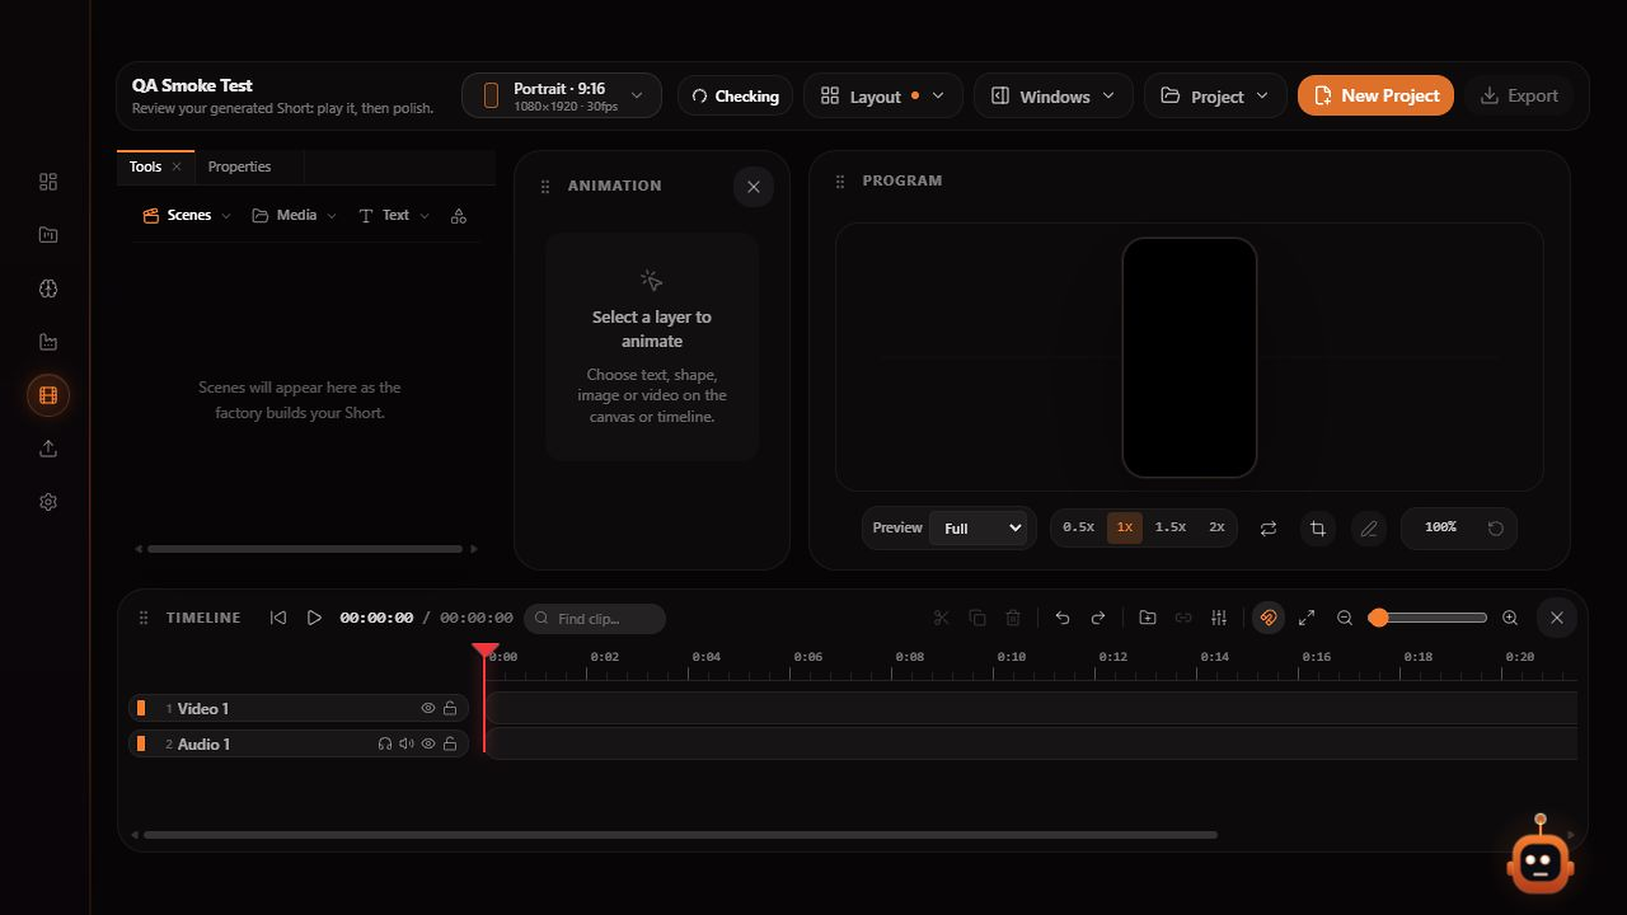The image size is (1627, 915).
Task: Click the crop icon in Program panel
Action: coord(1318,528)
